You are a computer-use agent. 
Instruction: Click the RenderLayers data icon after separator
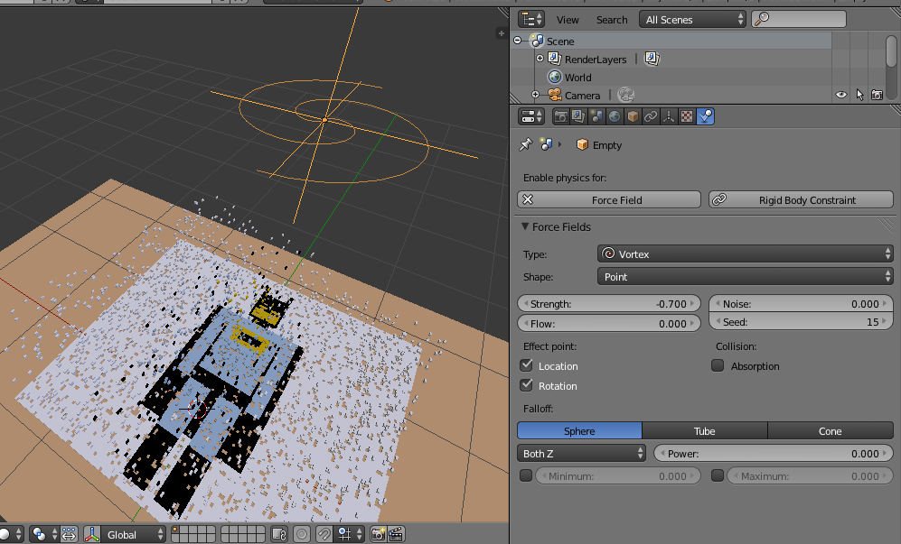(x=652, y=59)
